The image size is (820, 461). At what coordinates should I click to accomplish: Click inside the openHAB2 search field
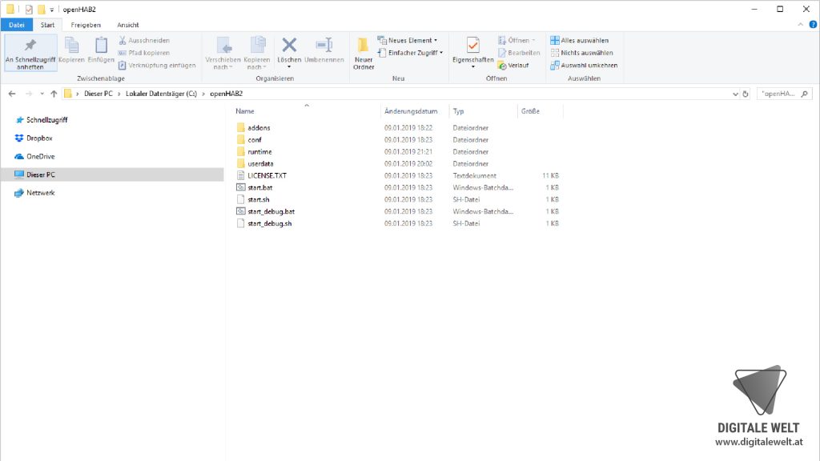pyautogui.click(x=781, y=93)
